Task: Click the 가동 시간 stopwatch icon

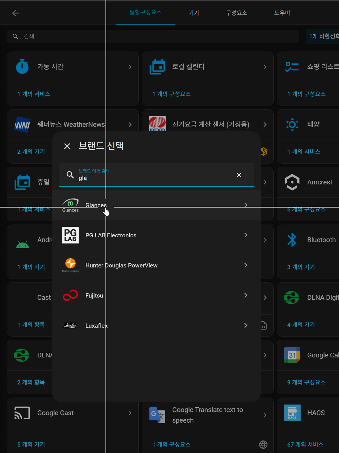Action: tap(22, 67)
